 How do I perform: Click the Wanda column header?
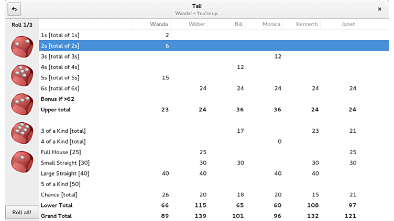coord(159,24)
